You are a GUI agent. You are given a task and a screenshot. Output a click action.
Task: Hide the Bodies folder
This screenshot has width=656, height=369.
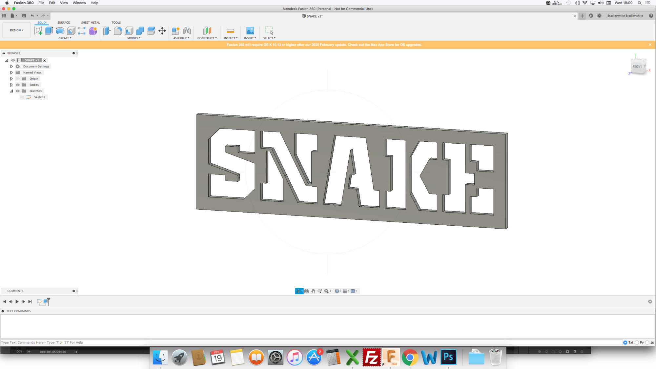click(x=18, y=85)
